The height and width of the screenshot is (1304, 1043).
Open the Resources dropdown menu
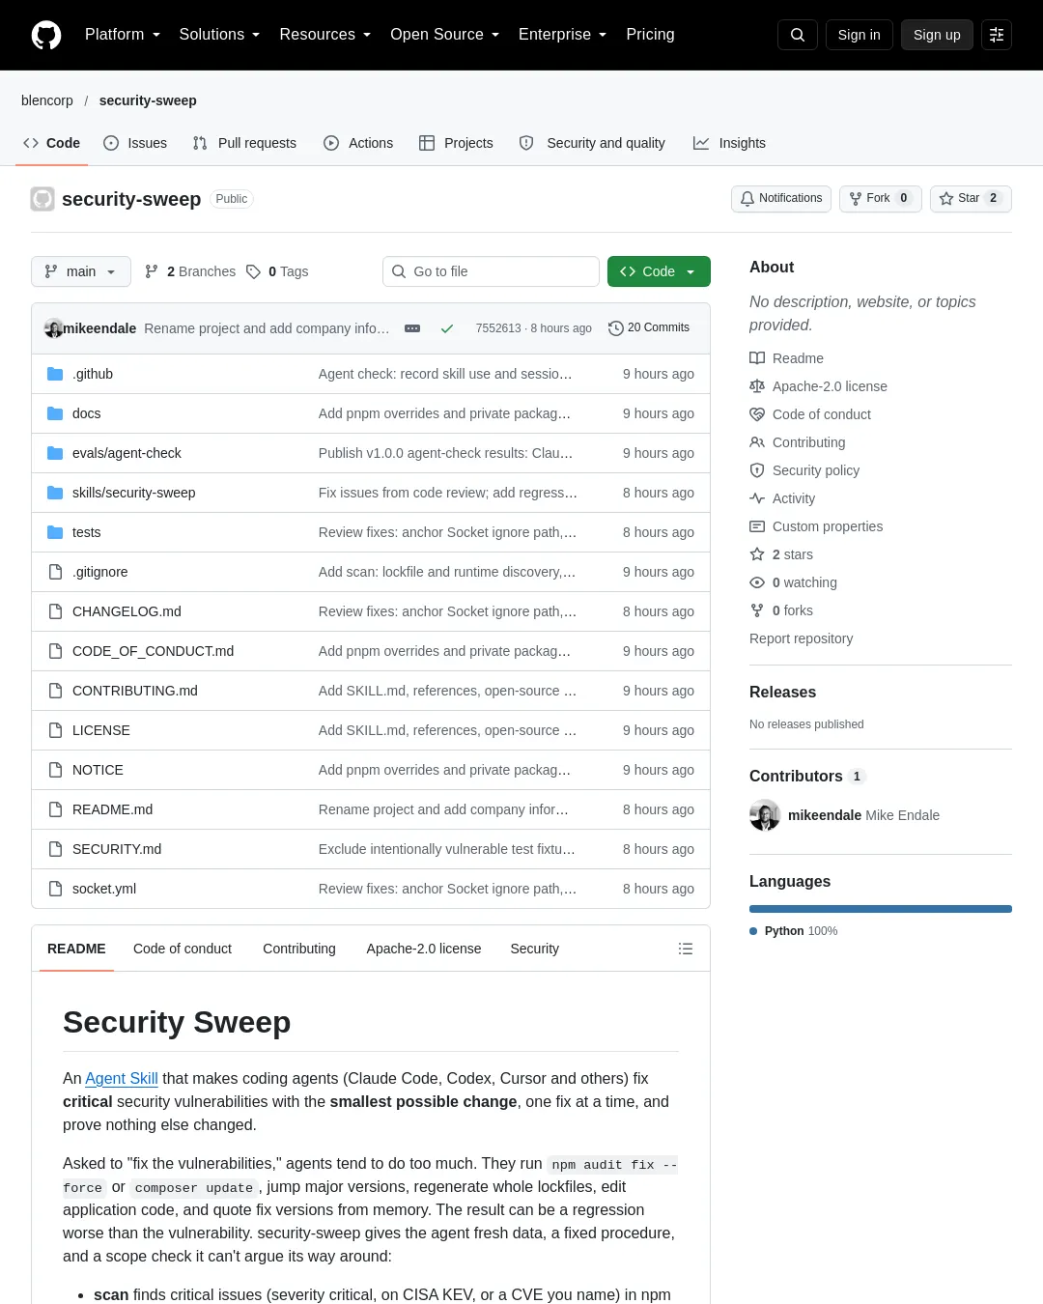(x=324, y=35)
